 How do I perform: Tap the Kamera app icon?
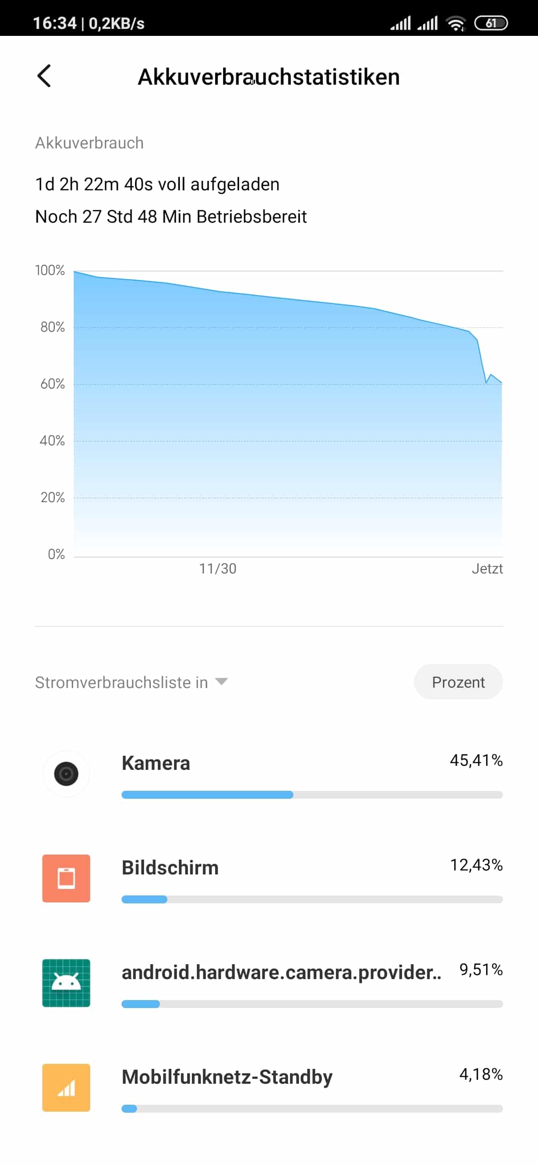click(x=66, y=774)
